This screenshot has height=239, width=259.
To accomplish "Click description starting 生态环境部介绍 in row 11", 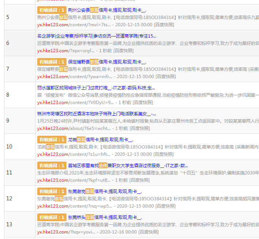I will point(148,173).
